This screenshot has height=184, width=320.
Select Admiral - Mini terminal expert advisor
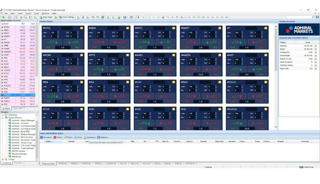22,137
